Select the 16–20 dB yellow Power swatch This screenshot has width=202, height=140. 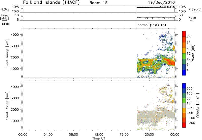coord(184,51)
